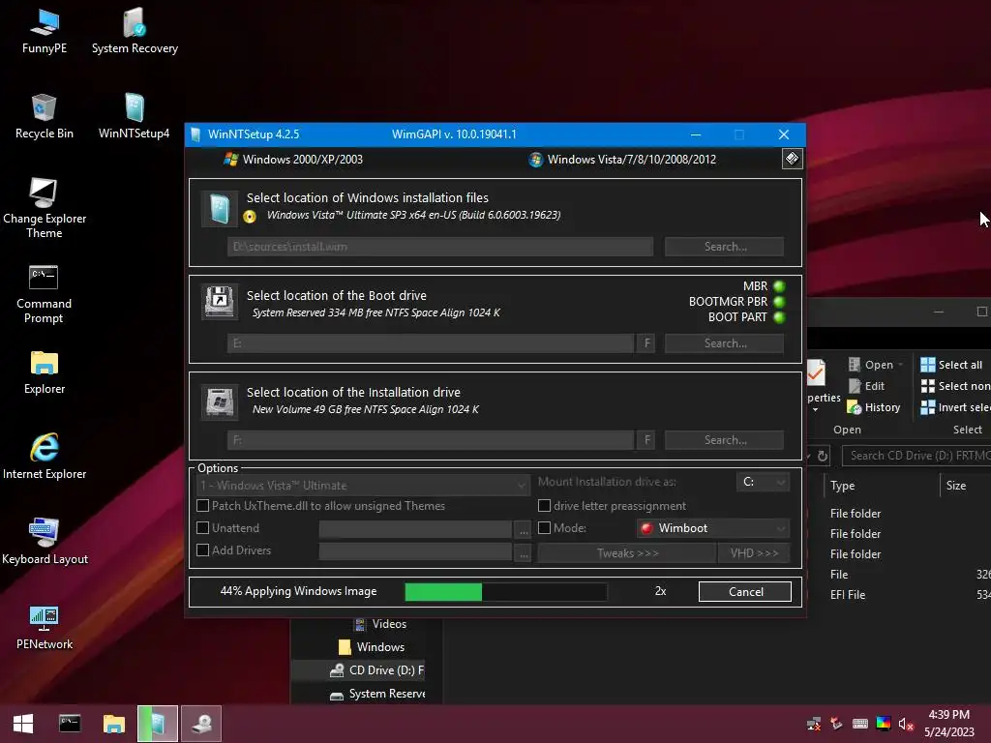Select Videos in Explorer navigation tree

(379, 624)
